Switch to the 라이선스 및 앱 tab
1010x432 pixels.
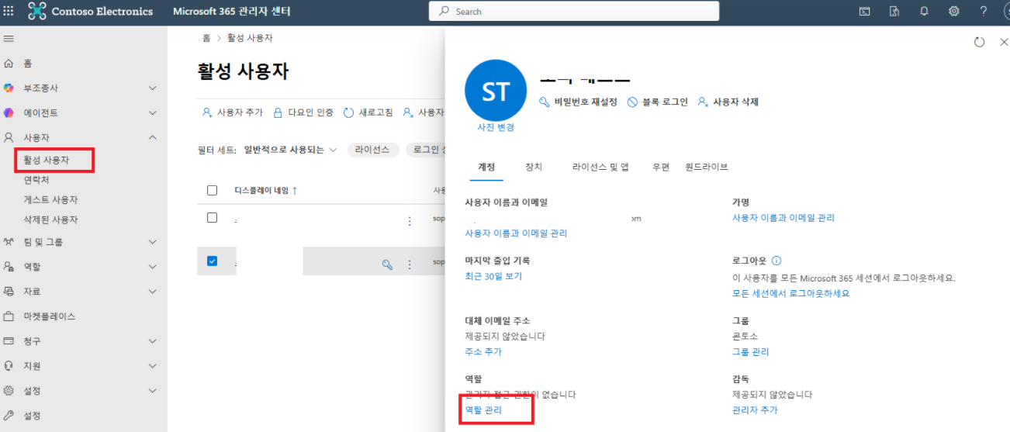click(600, 167)
